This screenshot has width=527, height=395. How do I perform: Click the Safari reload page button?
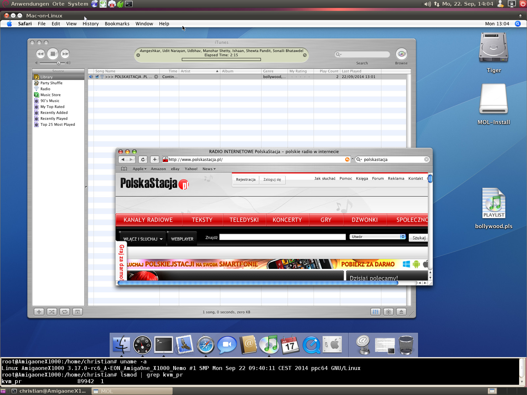[x=143, y=159]
